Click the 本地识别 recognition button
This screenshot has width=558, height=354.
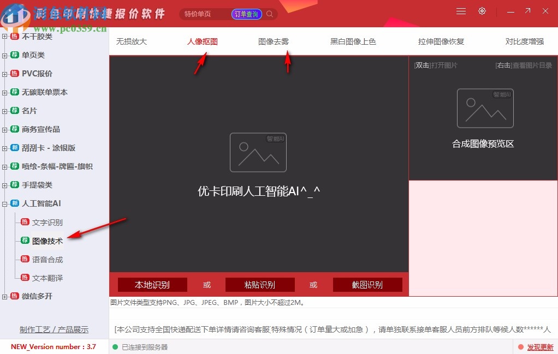coord(152,284)
